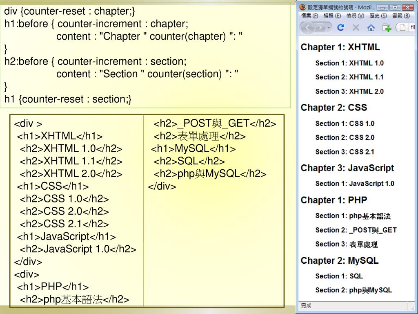Click the '<h2>php基本語法</h2>' code line
This screenshot has height=314, width=418.
click(74, 299)
